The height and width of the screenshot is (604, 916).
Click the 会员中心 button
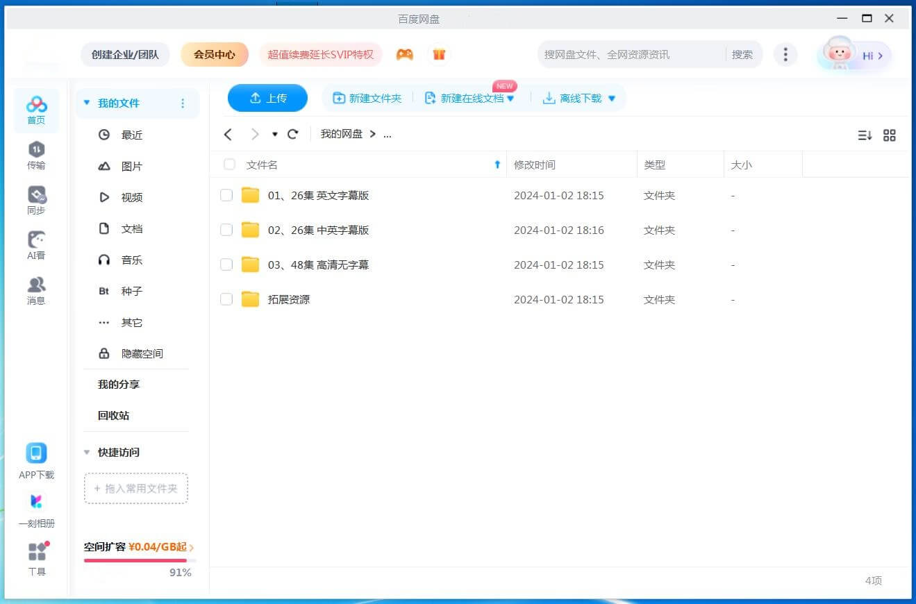point(215,54)
